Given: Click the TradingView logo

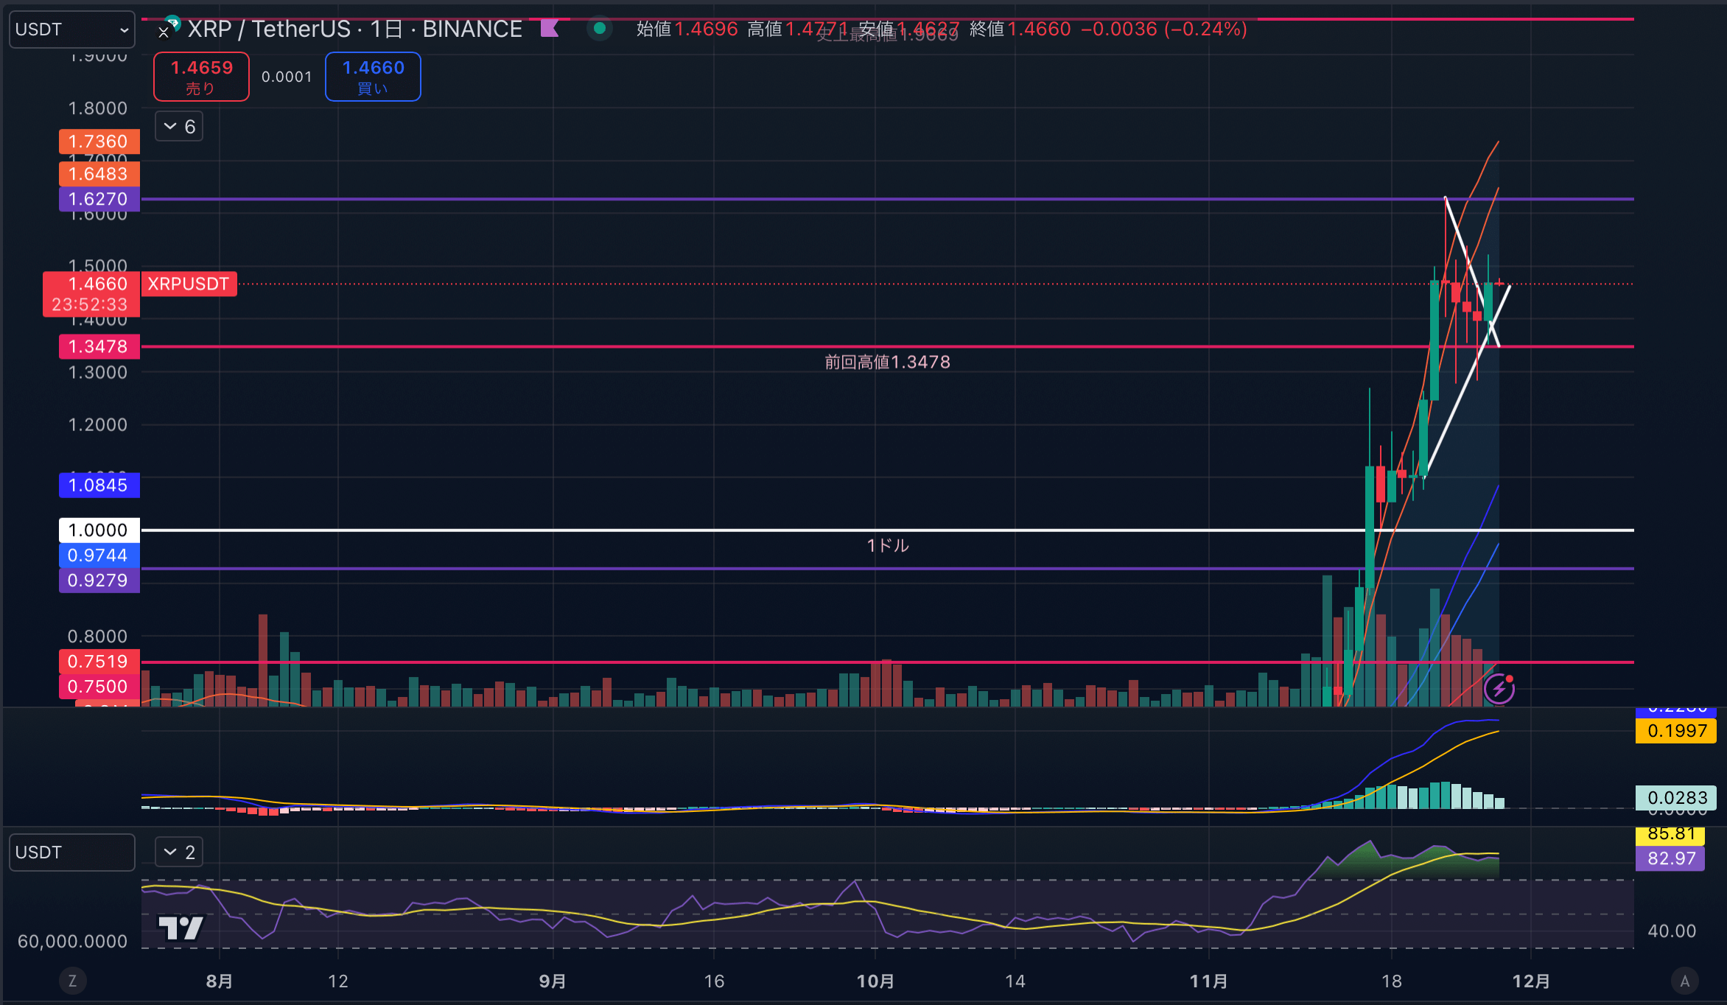Looking at the screenshot, I should [181, 928].
